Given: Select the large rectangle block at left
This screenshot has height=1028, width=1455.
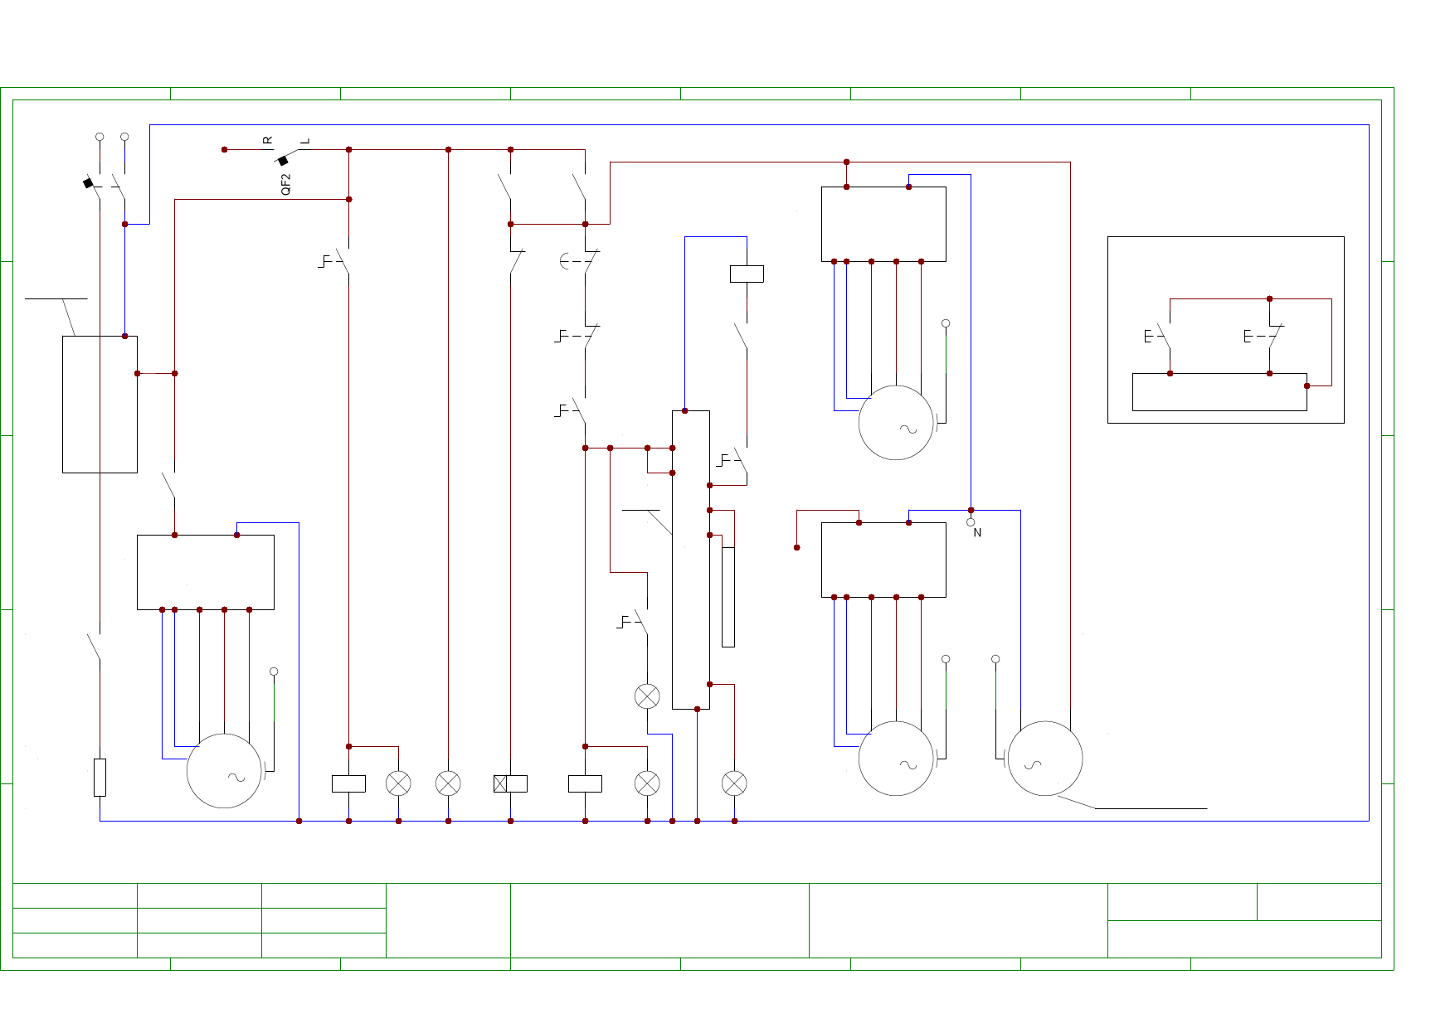Looking at the screenshot, I should [x=100, y=405].
